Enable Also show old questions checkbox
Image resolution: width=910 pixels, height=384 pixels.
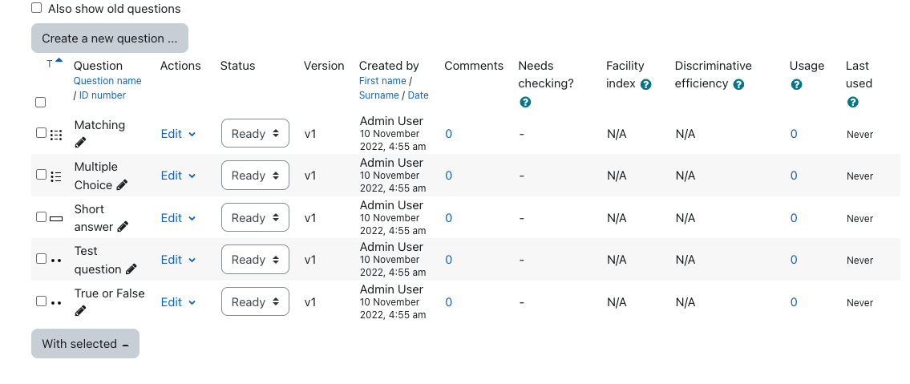click(x=37, y=8)
